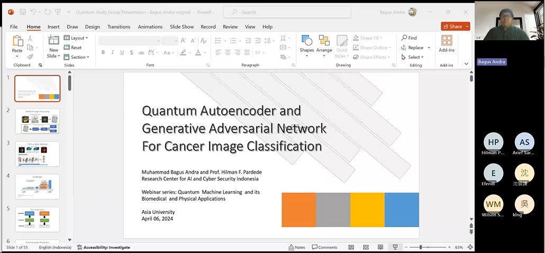Select slide 4 thumbnail Challenges
Image resolution: width=545 pixels, height=253 pixels.
(37, 187)
